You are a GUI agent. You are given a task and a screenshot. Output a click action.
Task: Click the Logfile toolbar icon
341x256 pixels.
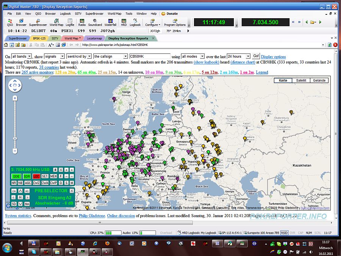[x=70, y=22]
